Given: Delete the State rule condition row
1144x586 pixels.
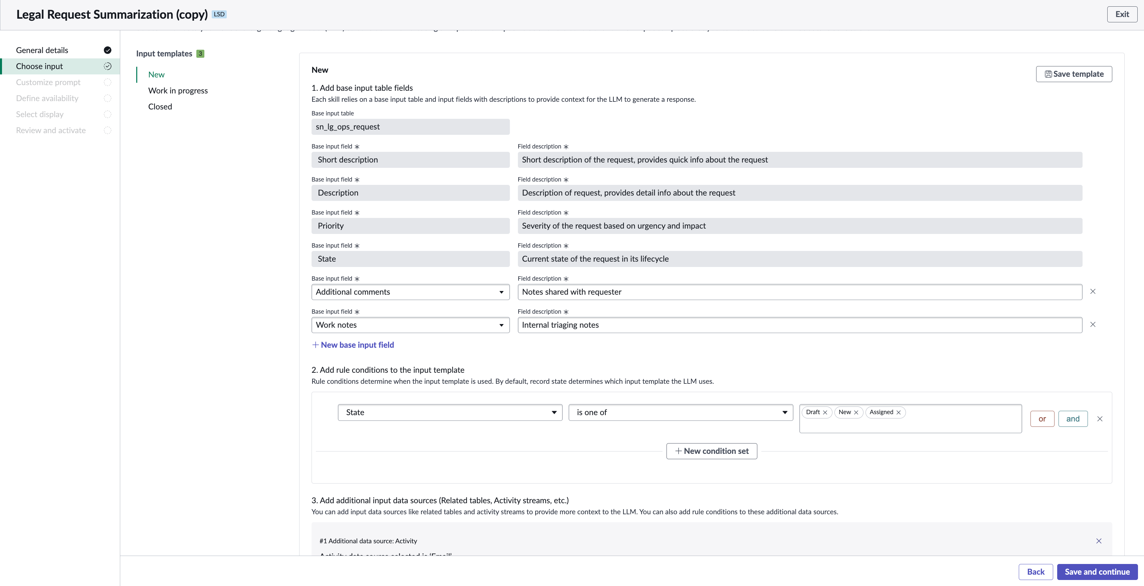Looking at the screenshot, I should pos(1100,418).
